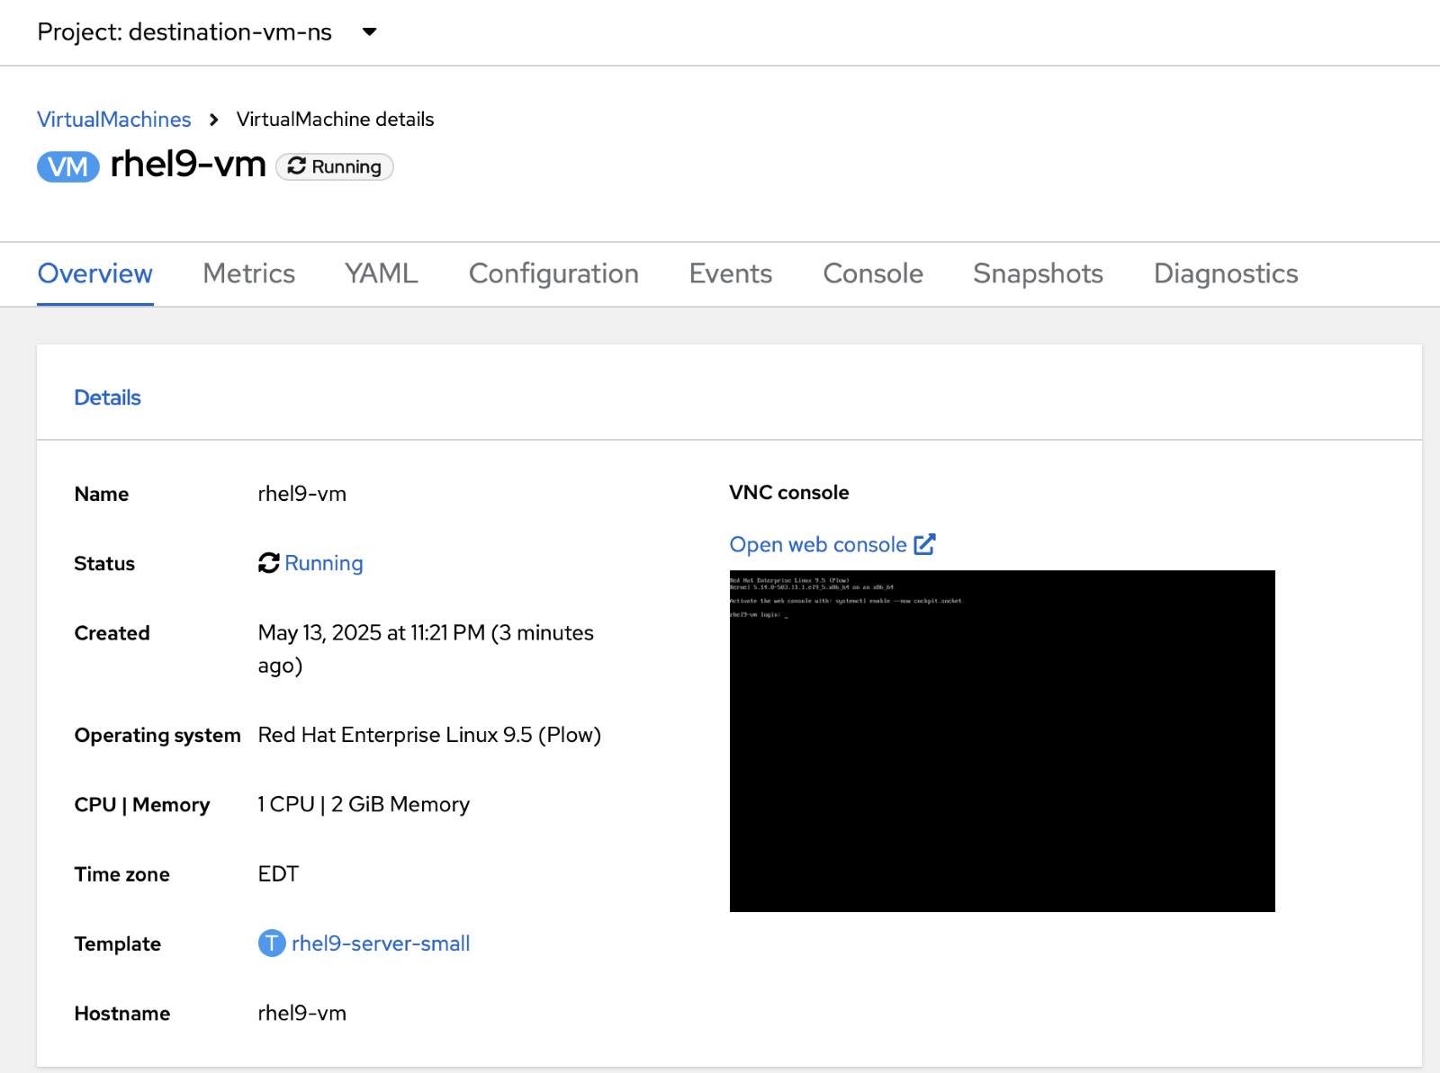Screen dimensions: 1440x1073
Task: Open the Project destination-vm-ns dropdown
Action: pyautogui.click(x=369, y=31)
